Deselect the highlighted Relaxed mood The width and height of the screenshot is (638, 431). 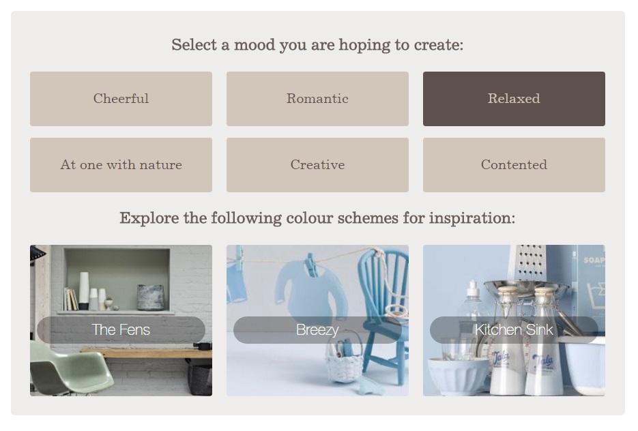click(x=514, y=99)
